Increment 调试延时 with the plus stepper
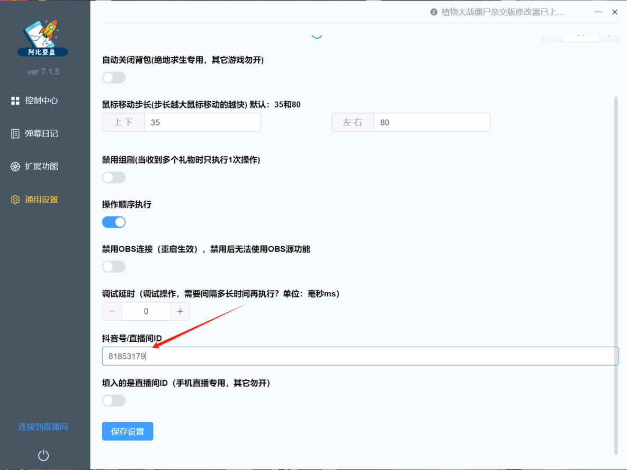 (x=180, y=311)
